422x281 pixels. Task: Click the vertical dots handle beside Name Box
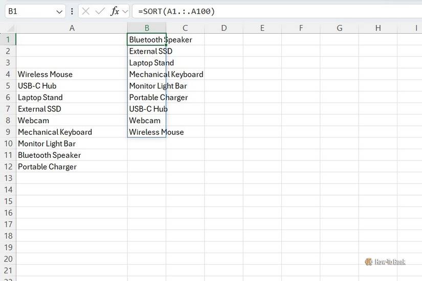coord(72,11)
